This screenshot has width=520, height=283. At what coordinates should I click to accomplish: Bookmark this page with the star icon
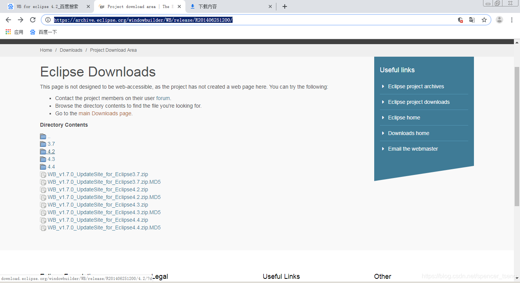click(x=484, y=20)
